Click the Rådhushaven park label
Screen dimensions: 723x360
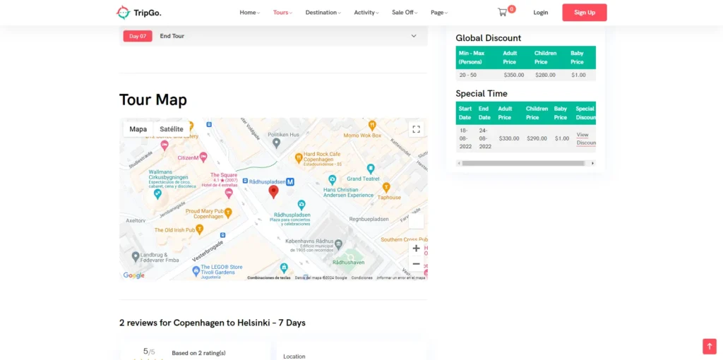[349, 262]
